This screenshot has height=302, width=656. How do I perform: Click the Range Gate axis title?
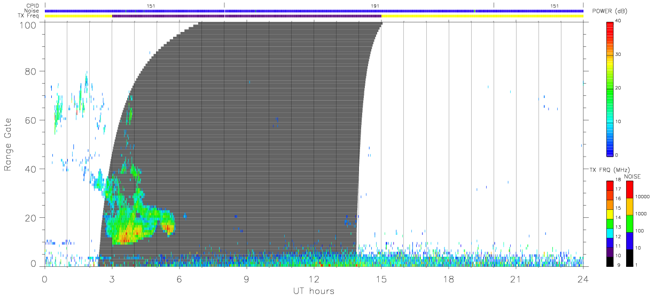[8, 143]
